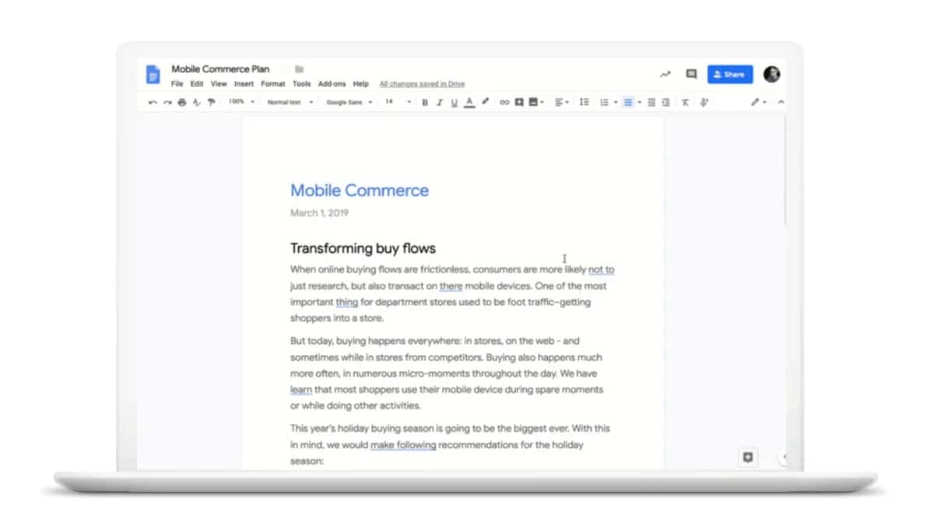The width and height of the screenshot is (934, 526).
Task: Open the text color picker
Action: pyautogui.click(x=469, y=102)
